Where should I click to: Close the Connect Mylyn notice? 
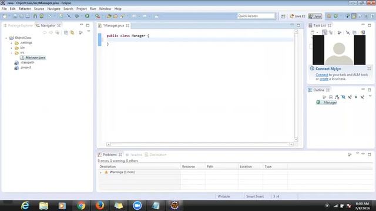click(369, 69)
